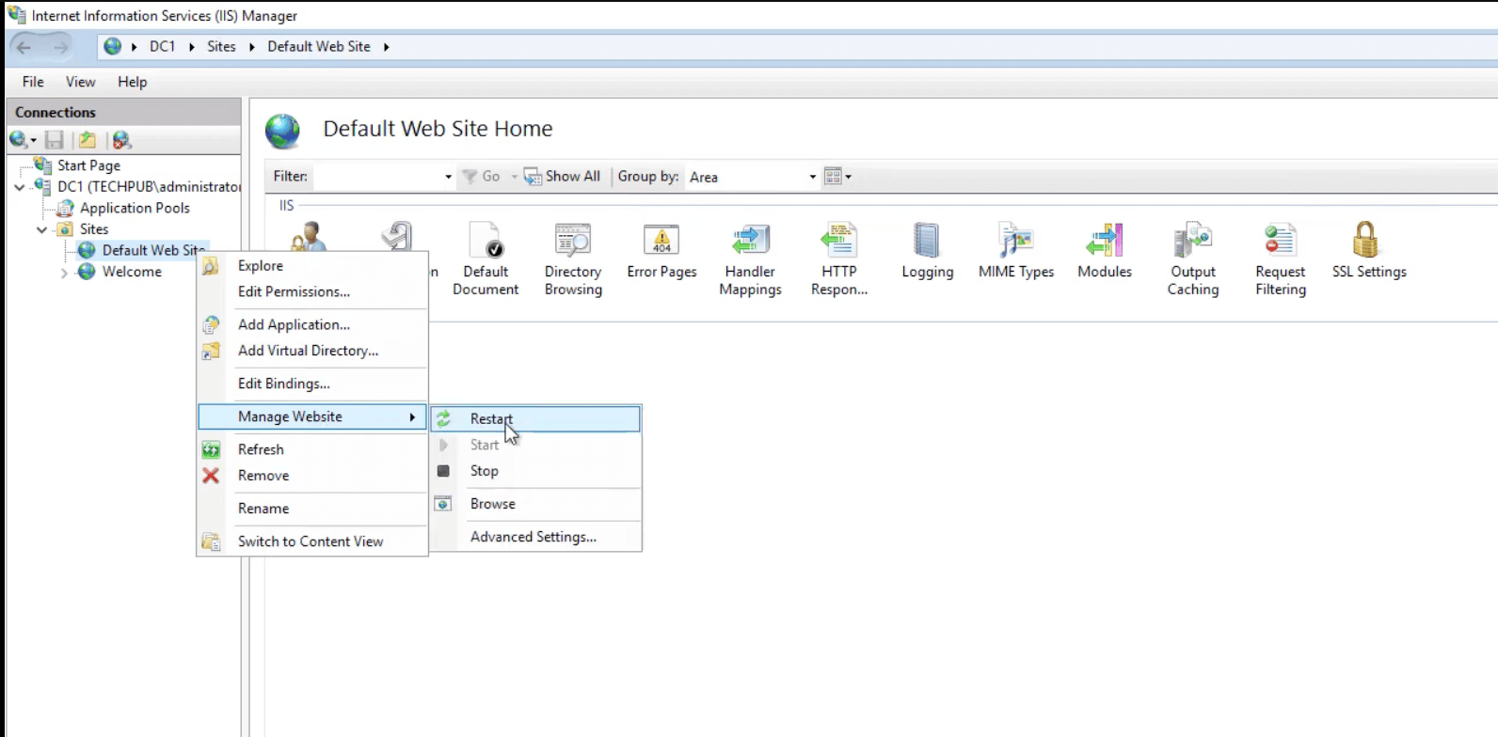The height and width of the screenshot is (737, 1498).
Task: Open Advanced Settings from submenu
Action: 535,537
